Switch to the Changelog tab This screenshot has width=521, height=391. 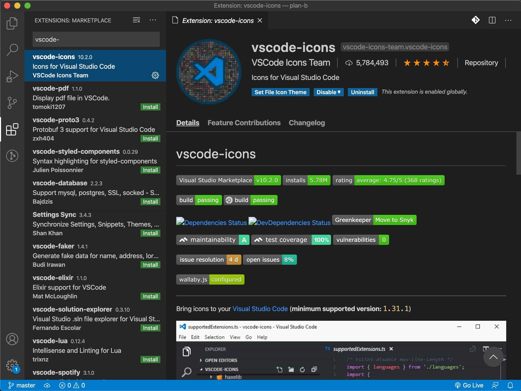point(307,123)
